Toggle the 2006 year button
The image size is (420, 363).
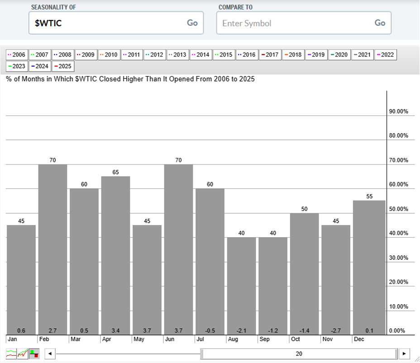pyautogui.click(x=17, y=55)
